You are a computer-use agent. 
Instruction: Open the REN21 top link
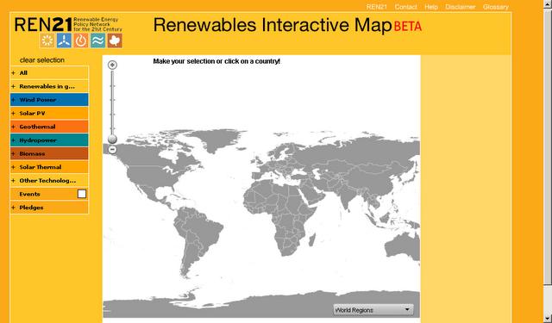(x=376, y=7)
